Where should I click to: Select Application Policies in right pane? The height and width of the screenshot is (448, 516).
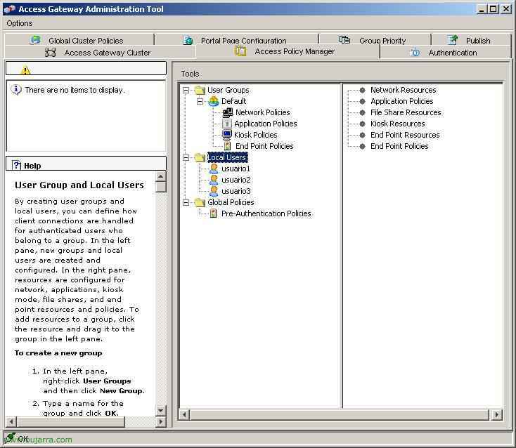tap(402, 101)
